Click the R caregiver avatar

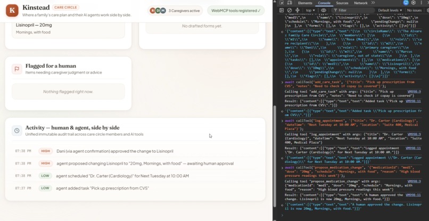152,11
